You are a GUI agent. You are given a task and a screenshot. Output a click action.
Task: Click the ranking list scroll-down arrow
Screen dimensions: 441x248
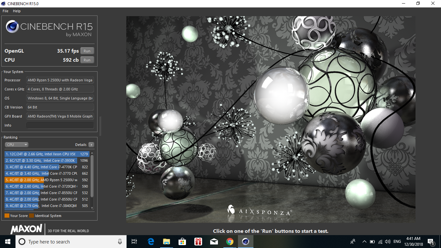pyautogui.click(x=92, y=208)
